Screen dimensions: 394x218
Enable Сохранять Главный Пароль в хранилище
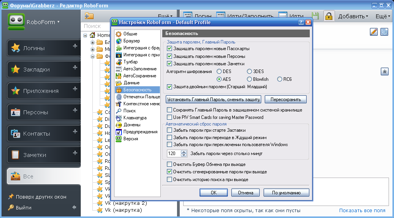click(169, 110)
